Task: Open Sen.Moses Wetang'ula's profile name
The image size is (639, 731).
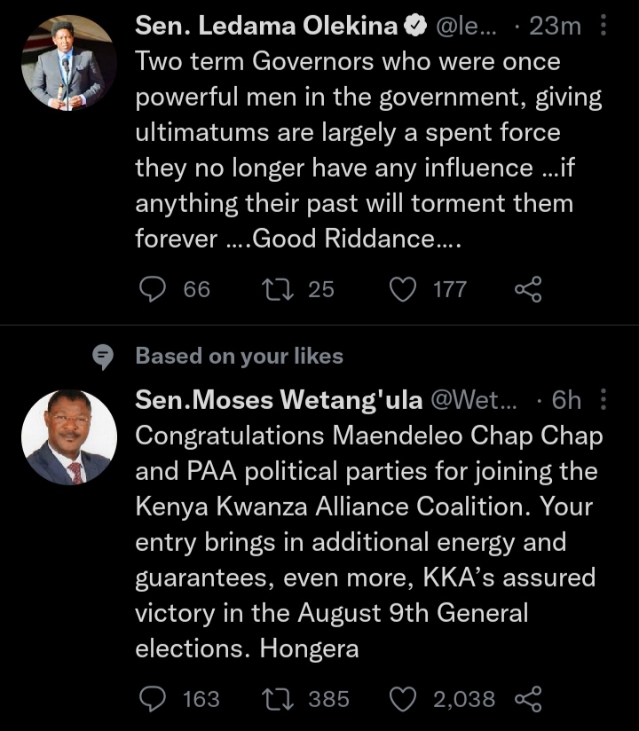Action: [279, 401]
